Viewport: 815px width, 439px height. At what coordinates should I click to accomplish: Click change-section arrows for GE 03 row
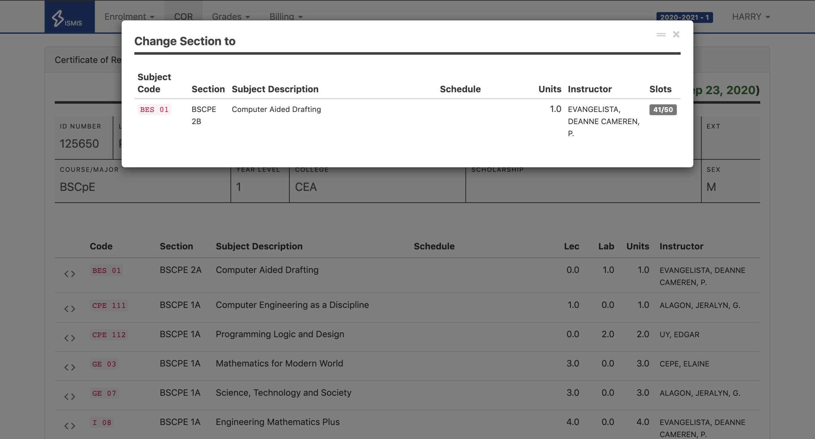point(69,367)
